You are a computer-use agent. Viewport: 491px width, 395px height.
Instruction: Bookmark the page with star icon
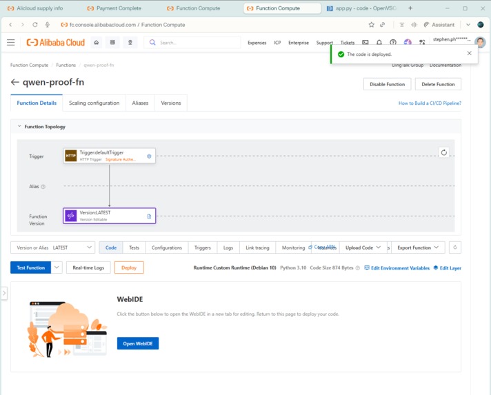[x=372, y=25]
